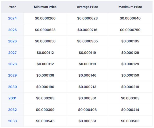Open the 2033 year link
This screenshot has height=128, width=154.
(x=12, y=121)
